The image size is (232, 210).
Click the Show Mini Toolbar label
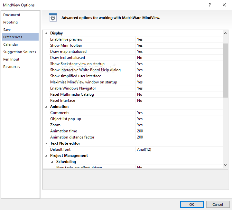tap(66, 45)
